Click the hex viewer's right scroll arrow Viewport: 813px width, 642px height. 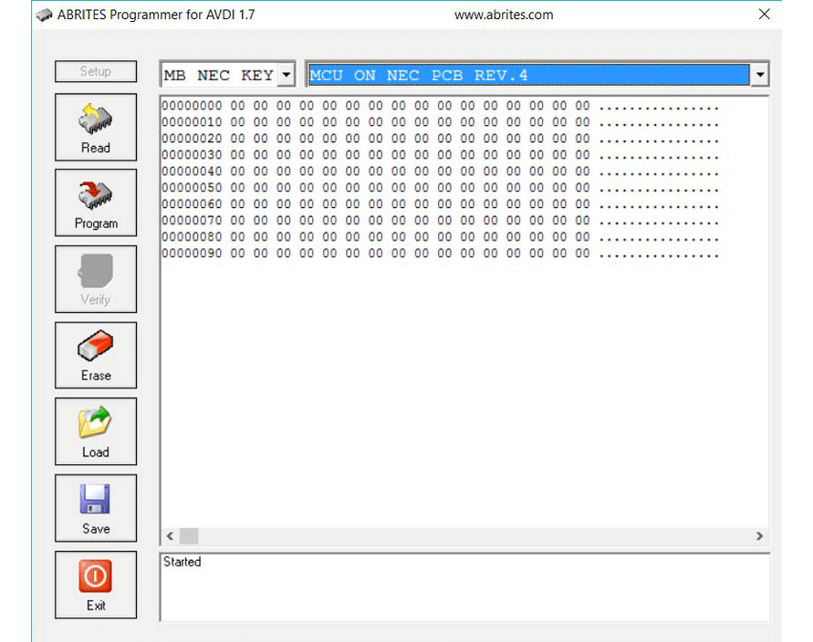pos(759,536)
